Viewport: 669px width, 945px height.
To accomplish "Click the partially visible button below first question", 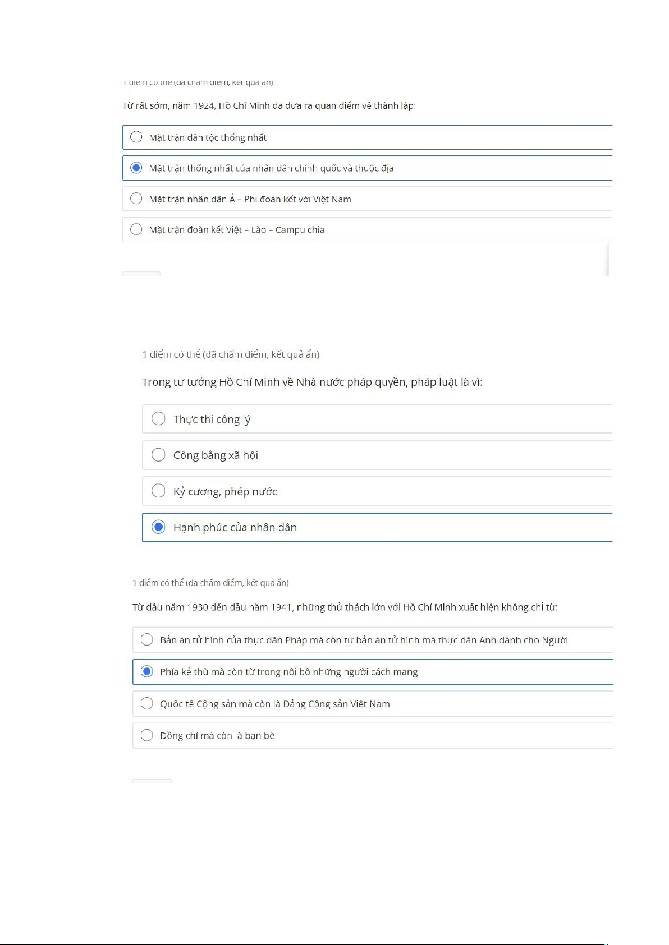I will click(x=141, y=274).
